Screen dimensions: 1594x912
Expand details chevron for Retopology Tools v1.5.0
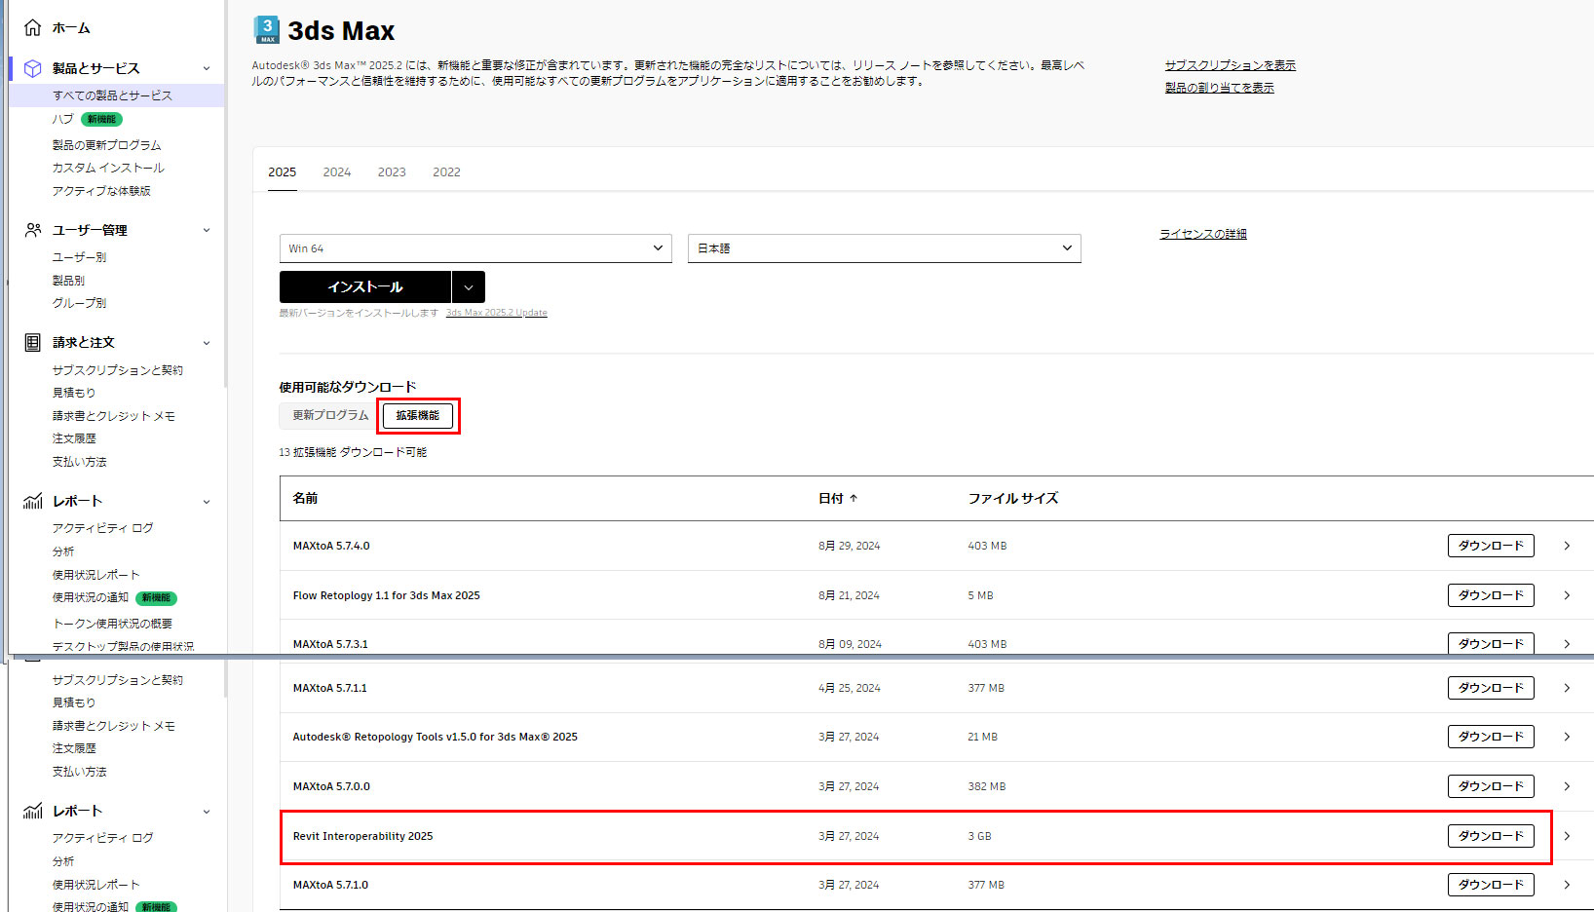tap(1567, 737)
